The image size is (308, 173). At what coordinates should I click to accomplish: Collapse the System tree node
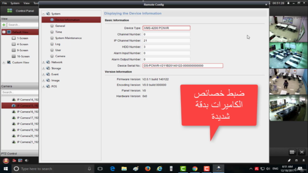tap(43, 14)
